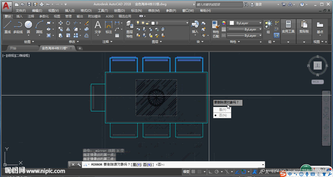333x177 pixels.
Task: Open the Text (文字) tool
Action: tap(98, 27)
